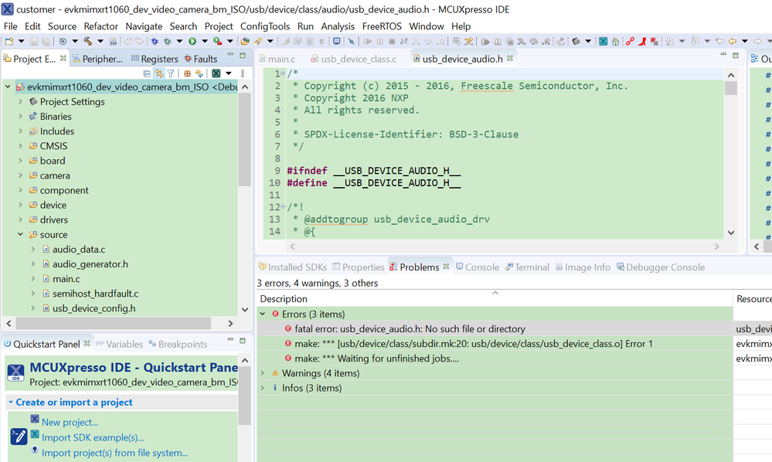
Task: Click the Resume debug icon
Action: (x=367, y=41)
